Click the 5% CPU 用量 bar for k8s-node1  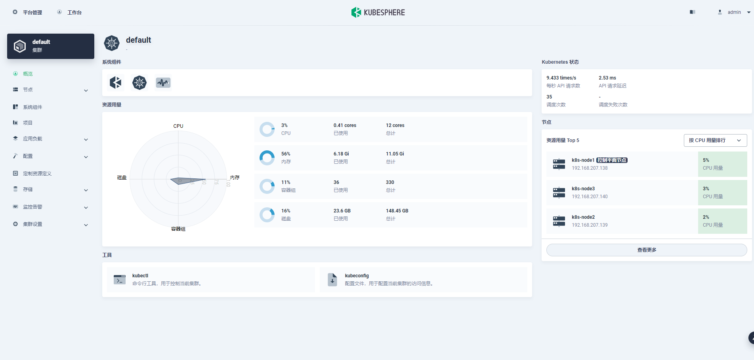coord(723,164)
